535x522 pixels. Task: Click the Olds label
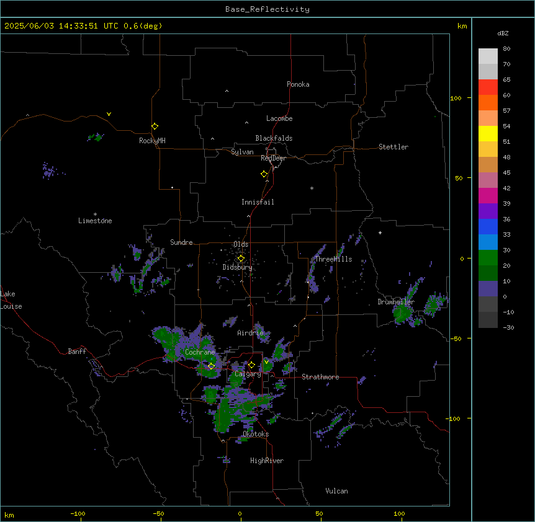tap(241, 244)
